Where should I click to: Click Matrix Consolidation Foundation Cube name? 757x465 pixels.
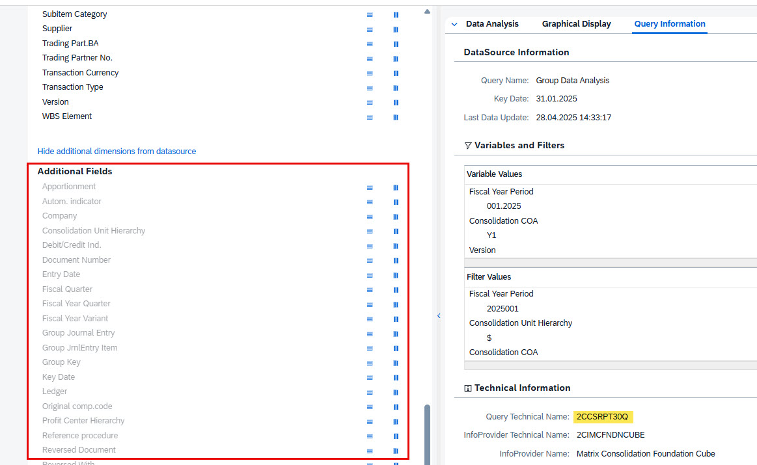[x=646, y=453]
